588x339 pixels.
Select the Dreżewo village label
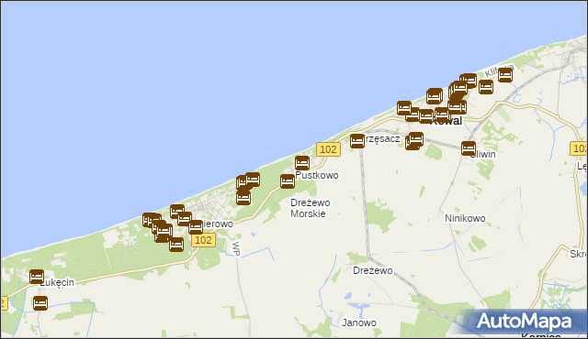pos(373,270)
